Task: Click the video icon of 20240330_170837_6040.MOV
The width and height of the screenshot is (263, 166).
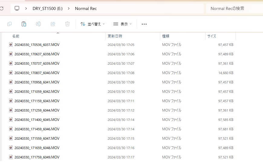Action: click(x=11, y=73)
